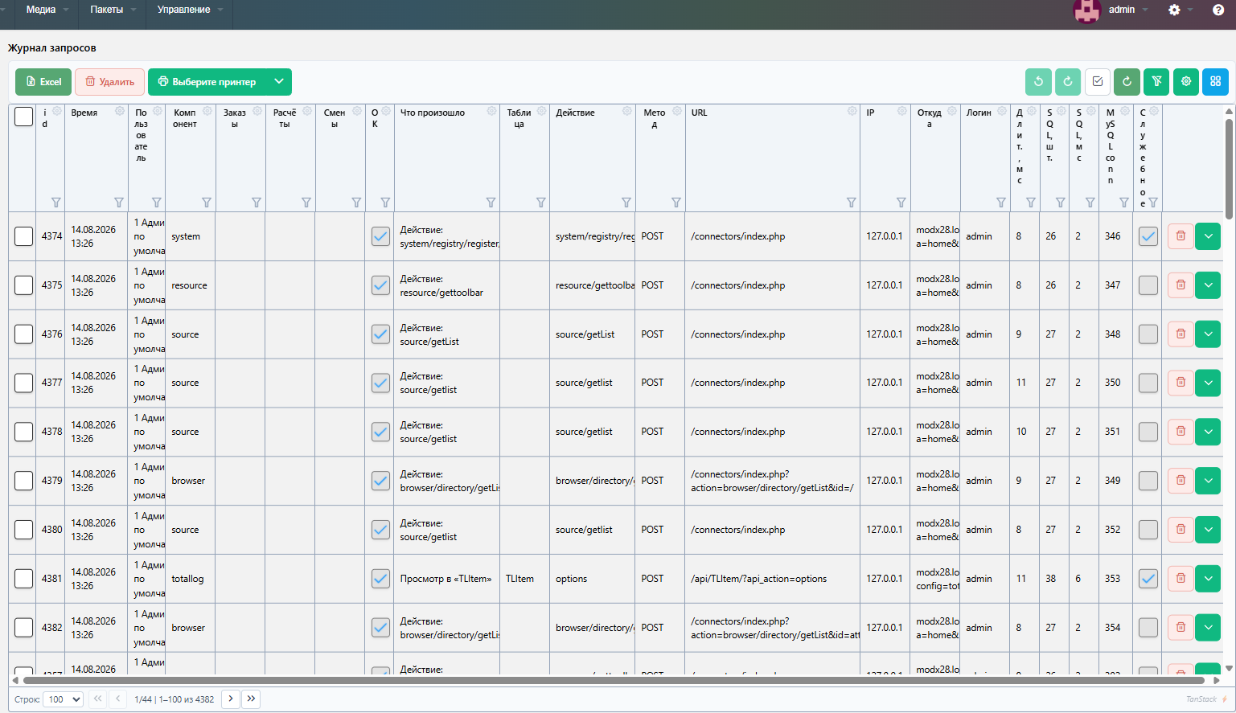Open the filter for the Время column
Screen dimensions: 1236x713
119,203
